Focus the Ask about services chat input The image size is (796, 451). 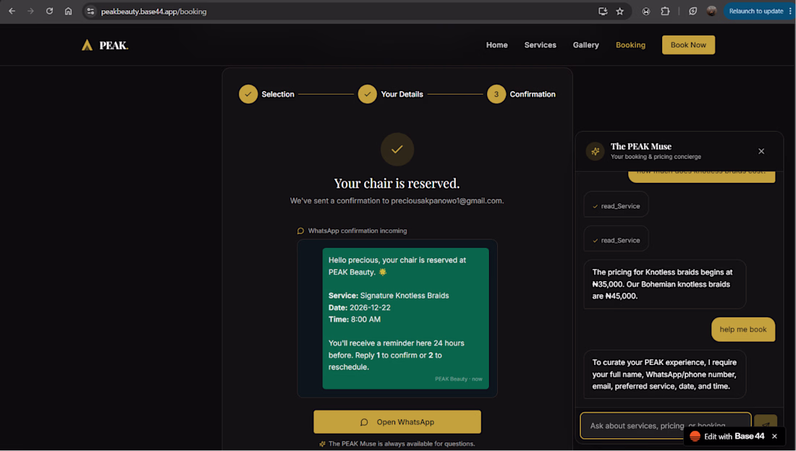point(666,426)
